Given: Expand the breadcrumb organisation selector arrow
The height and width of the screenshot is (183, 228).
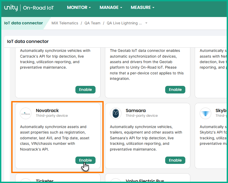Looking at the screenshot, I should pos(146,23).
